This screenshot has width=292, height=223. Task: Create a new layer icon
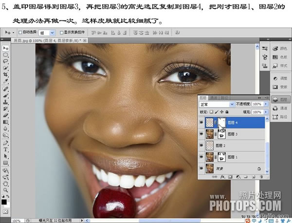tap(254, 177)
